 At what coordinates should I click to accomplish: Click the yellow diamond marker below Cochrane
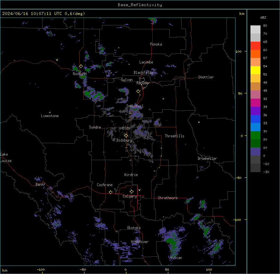point(110,192)
